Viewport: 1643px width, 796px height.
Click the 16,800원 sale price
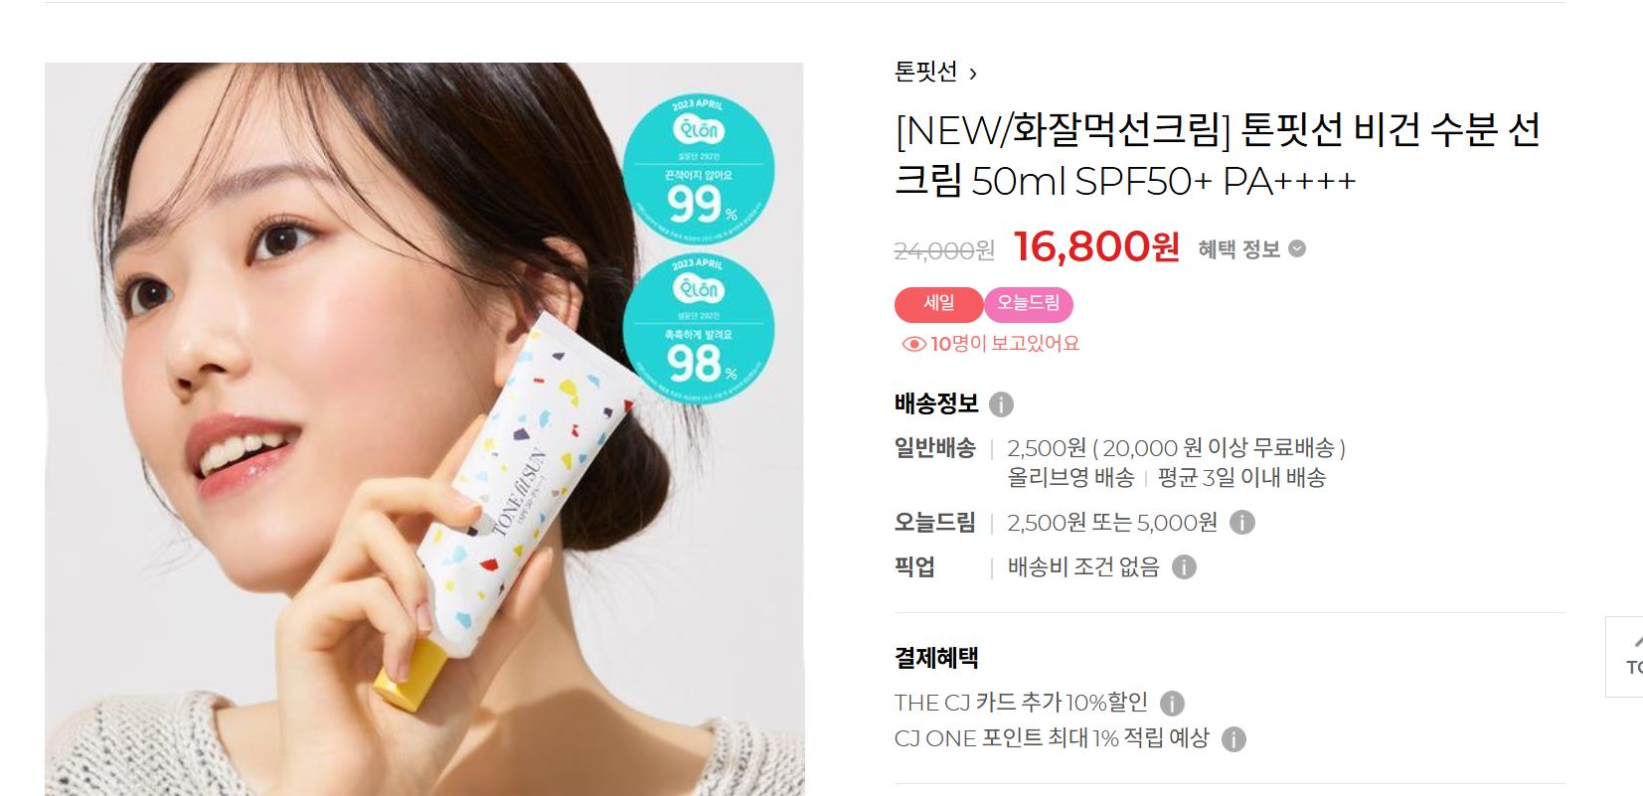(1096, 246)
